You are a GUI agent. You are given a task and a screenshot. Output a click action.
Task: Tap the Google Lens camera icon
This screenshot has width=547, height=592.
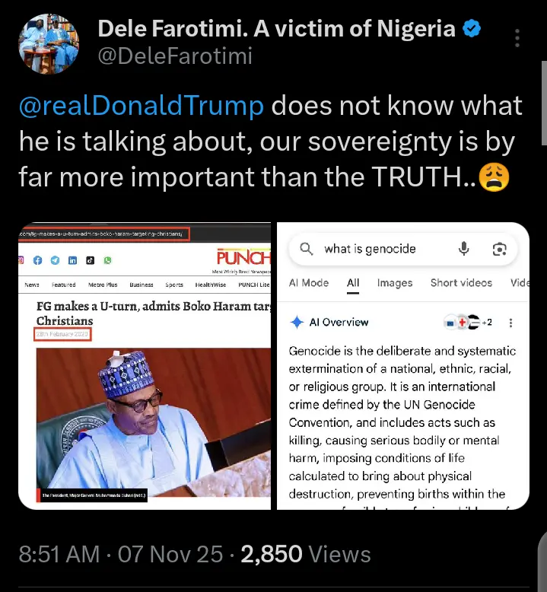[499, 249]
